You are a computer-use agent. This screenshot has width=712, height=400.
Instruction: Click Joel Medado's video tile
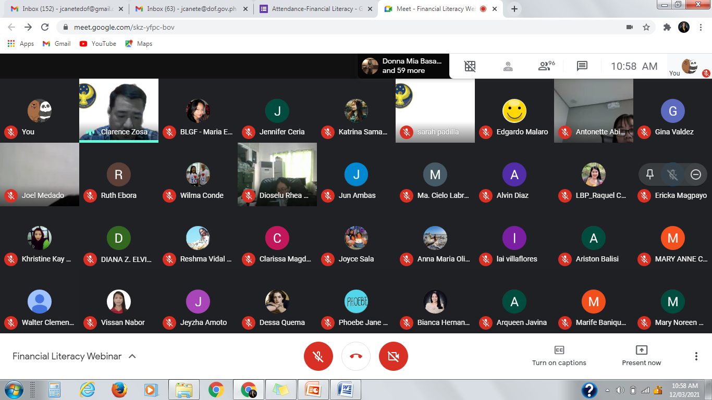tap(40, 174)
